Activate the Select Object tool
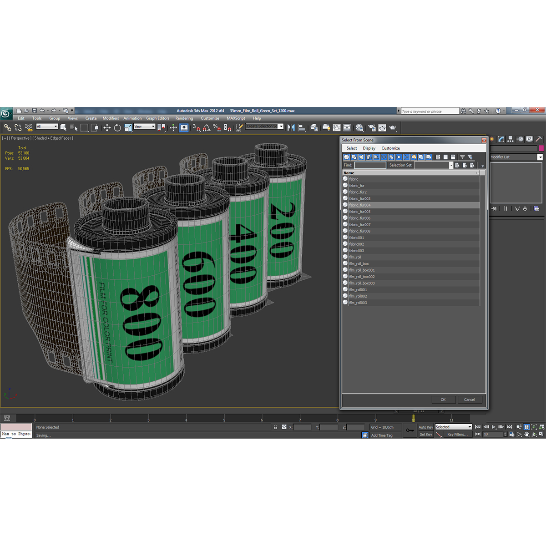Image resolution: width=546 pixels, height=546 pixels. (x=63, y=128)
